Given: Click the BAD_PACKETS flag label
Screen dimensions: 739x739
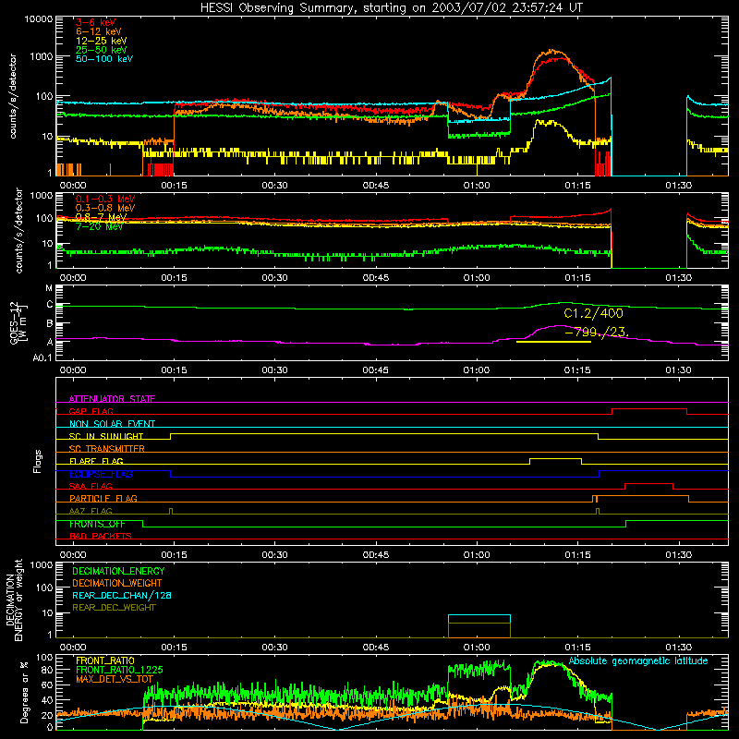Looking at the screenshot, I should point(101,536).
